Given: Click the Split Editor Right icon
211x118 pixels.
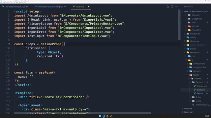Looking at the screenshot, I should [172, 7].
